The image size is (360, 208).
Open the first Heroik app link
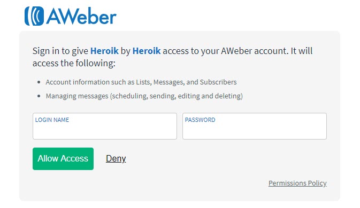[104, 51]
